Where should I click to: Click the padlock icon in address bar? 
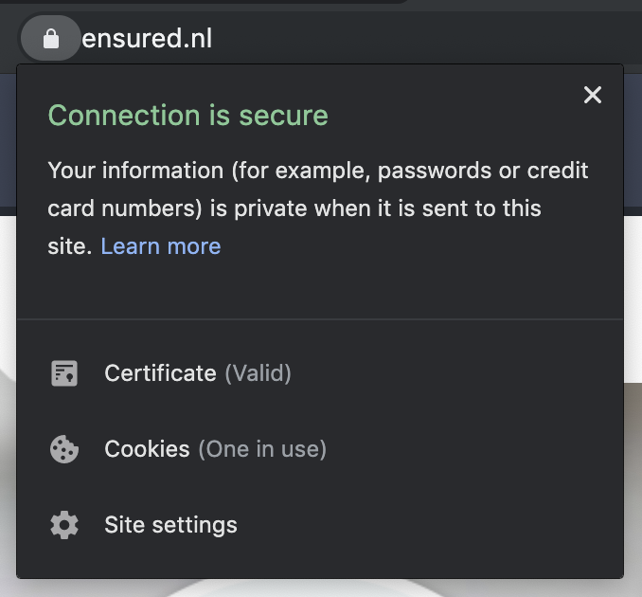(51, 39)
